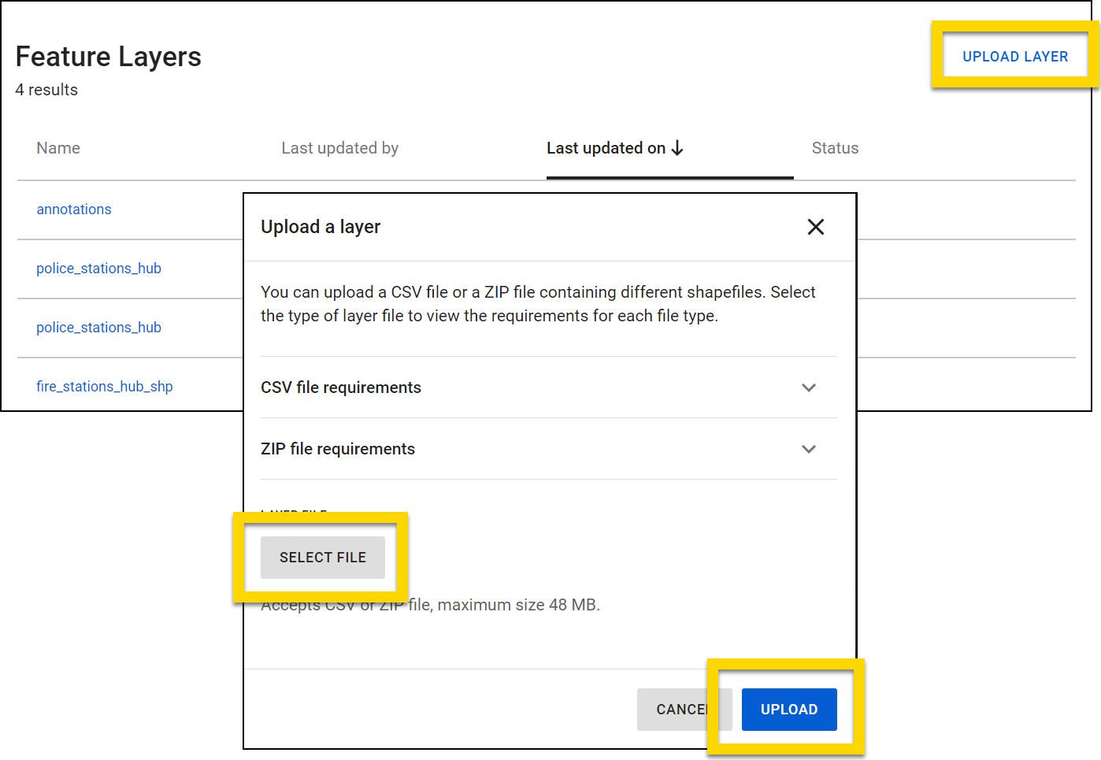Open the fire_stations_hub_shp layer
The width and height of the screenshot is (1101, 760).
pos(105,386)
